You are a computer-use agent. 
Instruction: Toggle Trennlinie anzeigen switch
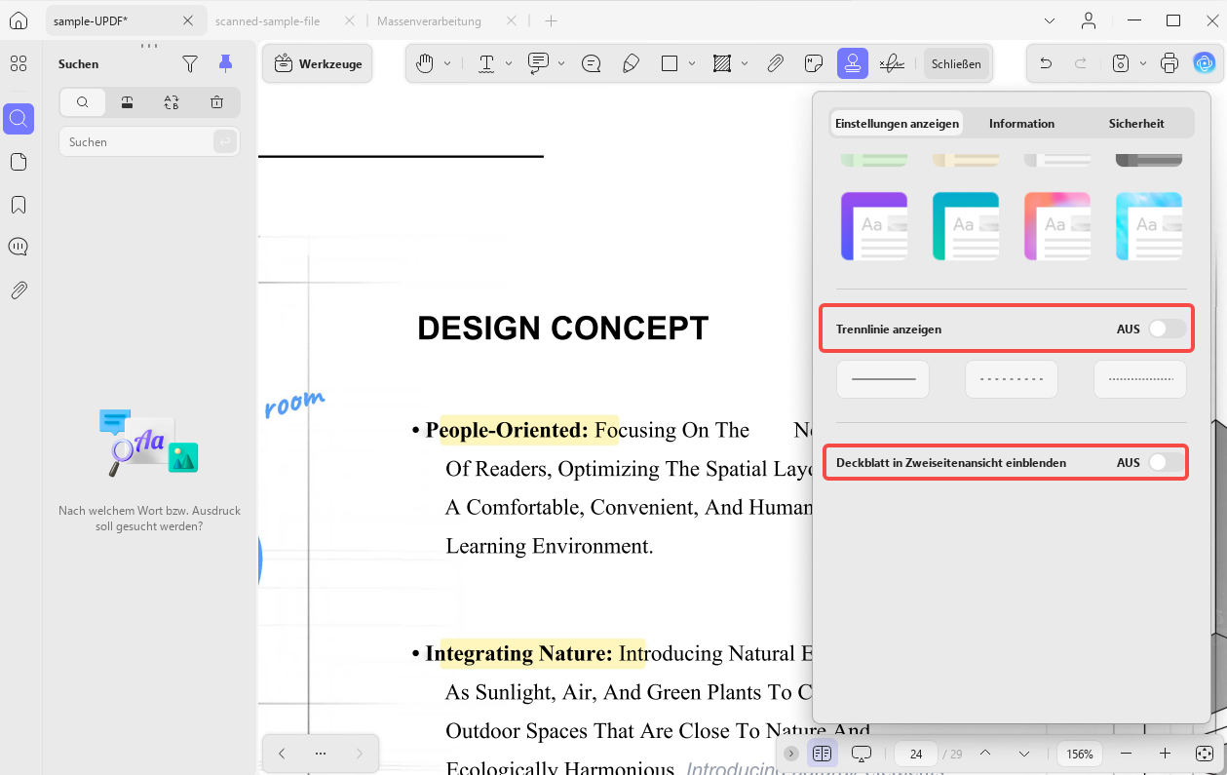(x=1167, y=329)
